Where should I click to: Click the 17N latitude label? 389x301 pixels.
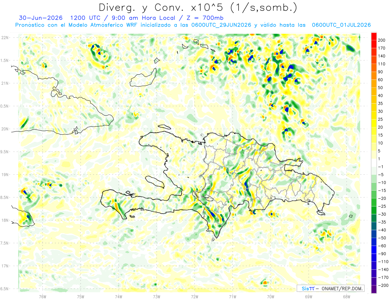click(5, 266)
